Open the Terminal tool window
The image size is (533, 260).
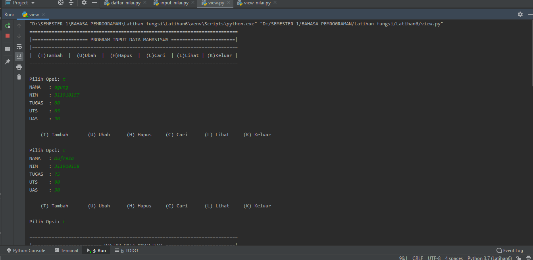66,251
